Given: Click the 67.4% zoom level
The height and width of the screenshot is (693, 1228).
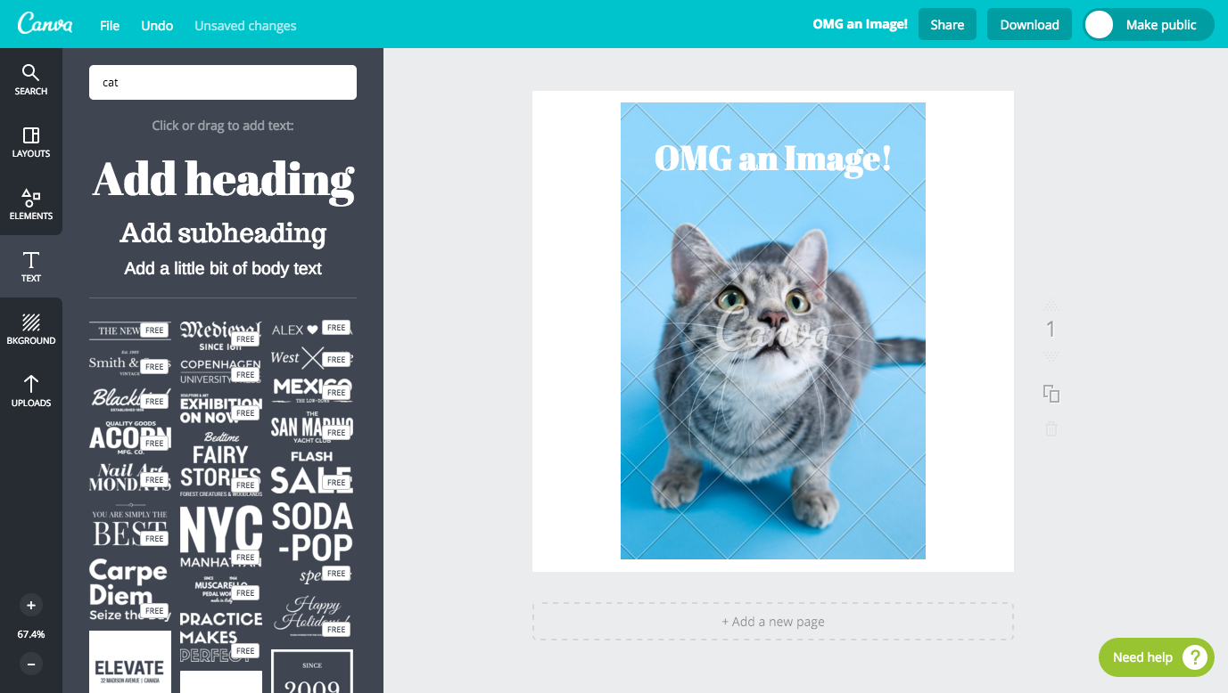Looking at the screenshot, I should coord(31,635).
